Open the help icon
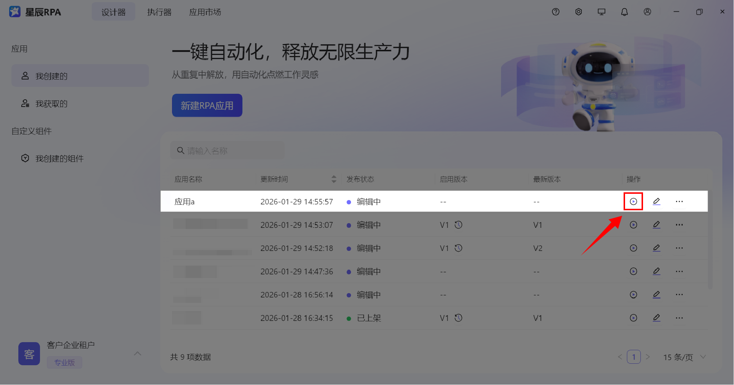Screen dimensions: 734x385 [x=555, y=12]
